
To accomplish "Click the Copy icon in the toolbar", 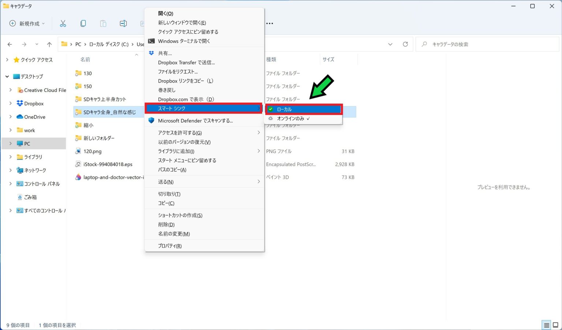I will (83, 23).
